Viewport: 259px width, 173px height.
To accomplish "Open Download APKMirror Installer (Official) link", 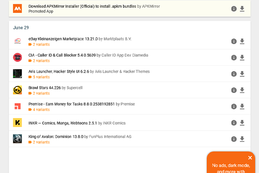I will pyautogui.click(x=82, y=6).
